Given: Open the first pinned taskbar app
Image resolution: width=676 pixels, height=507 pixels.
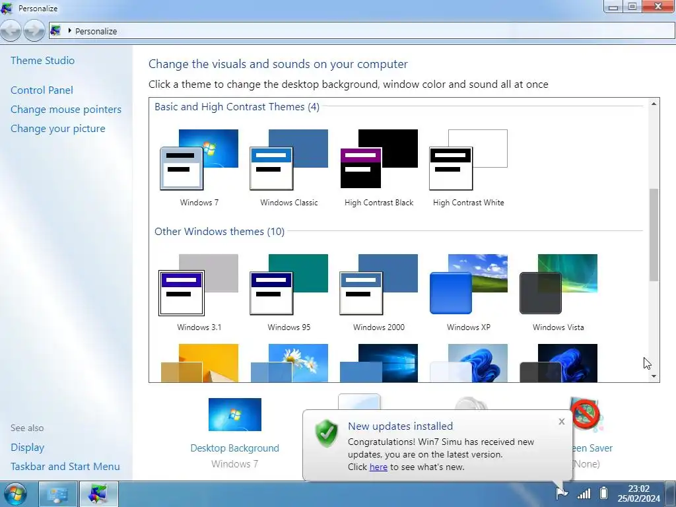Looking at the screenshot, I should tap(58, 494).
